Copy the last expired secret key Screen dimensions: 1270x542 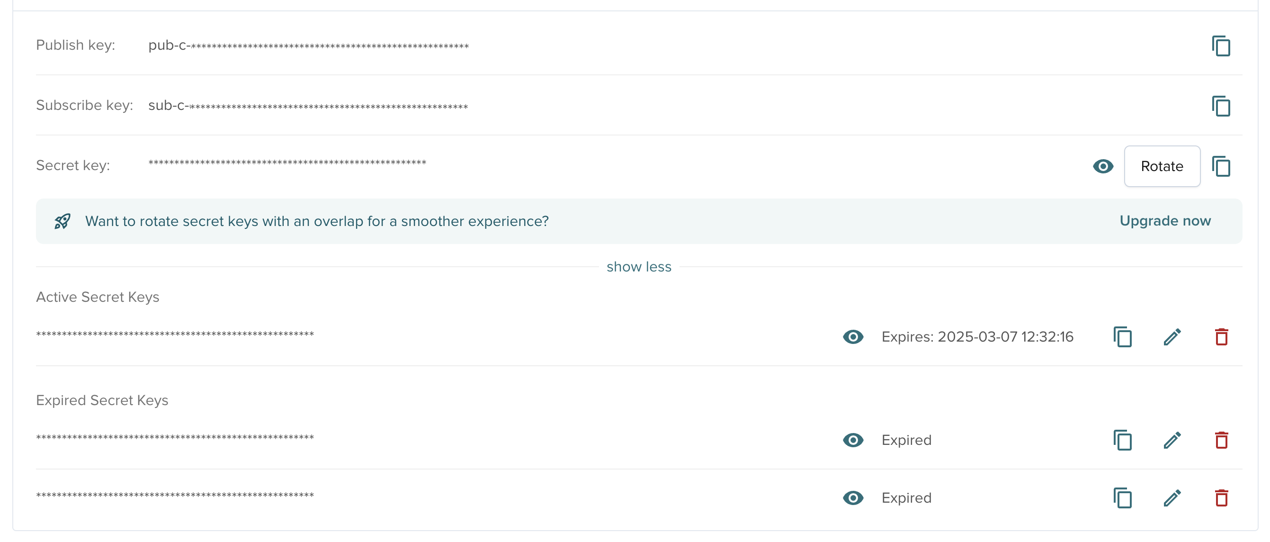point(1122,498)
